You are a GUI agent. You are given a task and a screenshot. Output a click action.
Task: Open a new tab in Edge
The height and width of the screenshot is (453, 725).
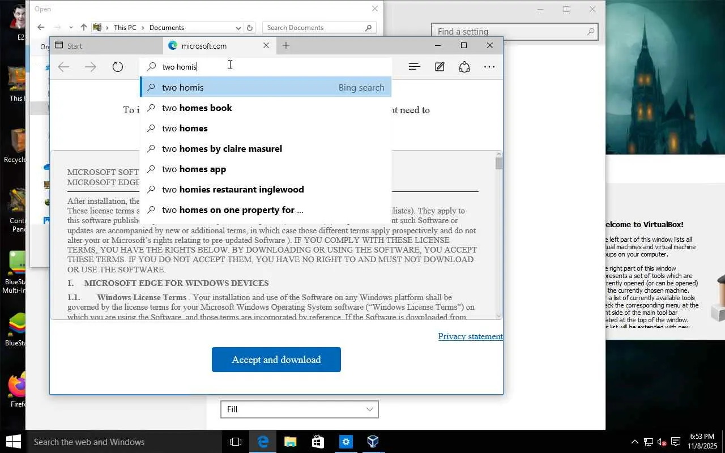(x=286, y=45)
